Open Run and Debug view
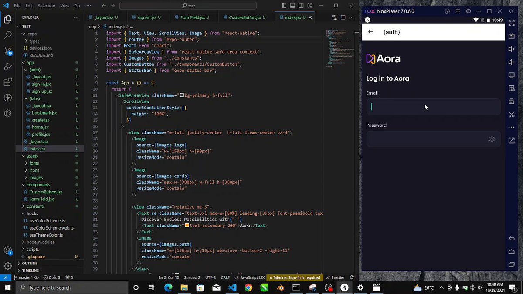Image resolution: width=523 pixels, height=294 pixels. pyautogui.click(x=7, y=67)
